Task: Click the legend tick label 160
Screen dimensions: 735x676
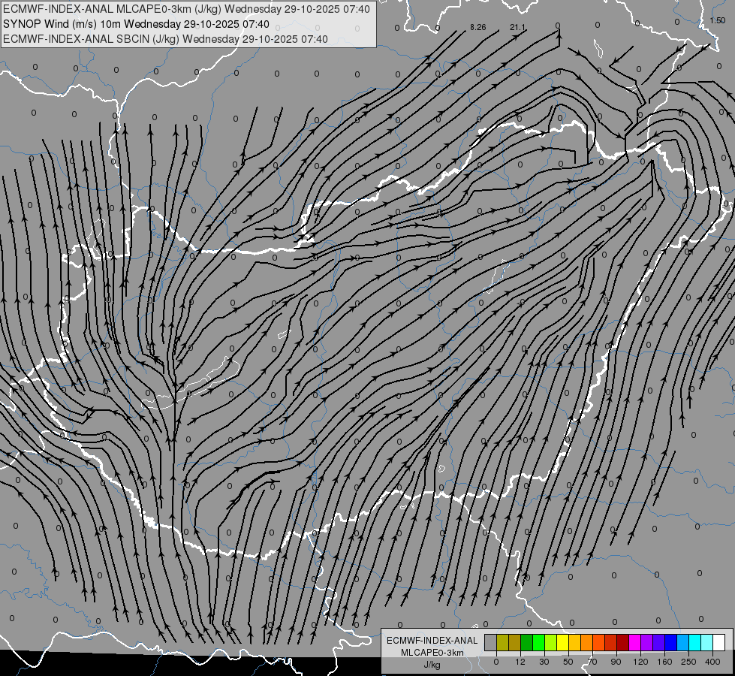Action: (664, 662)
